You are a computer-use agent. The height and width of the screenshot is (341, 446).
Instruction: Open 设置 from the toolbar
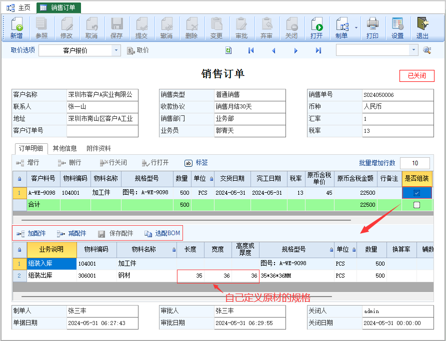[397, 28]
